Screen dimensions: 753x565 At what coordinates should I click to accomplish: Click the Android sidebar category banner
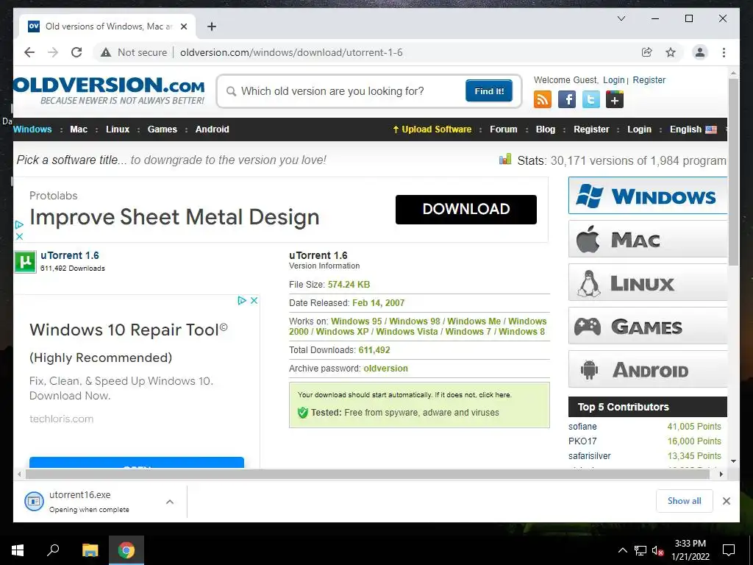coord(647,369)
